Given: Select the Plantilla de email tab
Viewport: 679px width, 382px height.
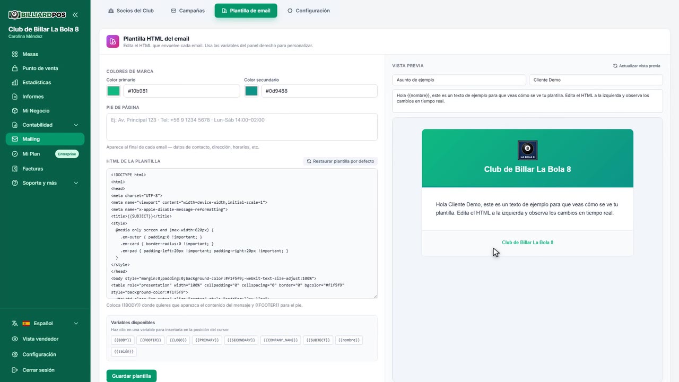Looking at the screenshot, I should click(x=246, y=11).
